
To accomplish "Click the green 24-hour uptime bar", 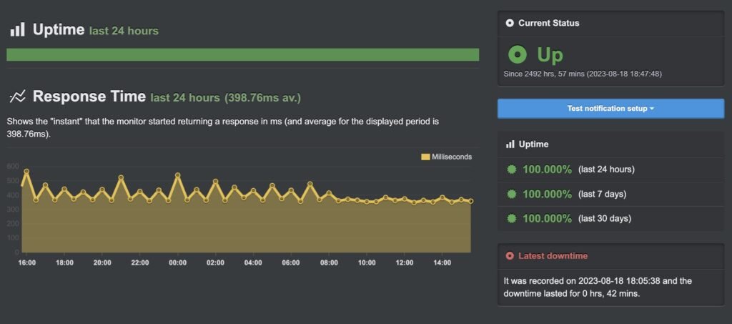I will (242, 54).
